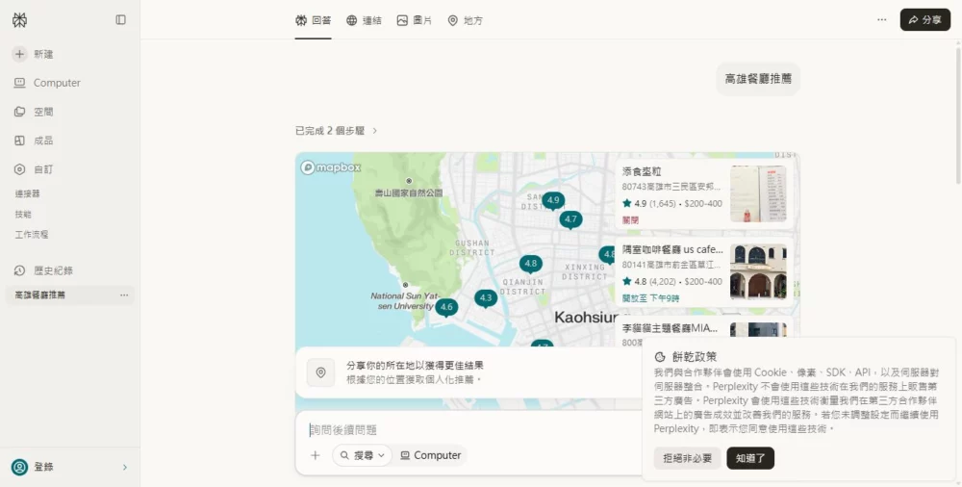Open thread options dots next to 高雄餐廳推薦
962x487 pixels.
point(124,295)
